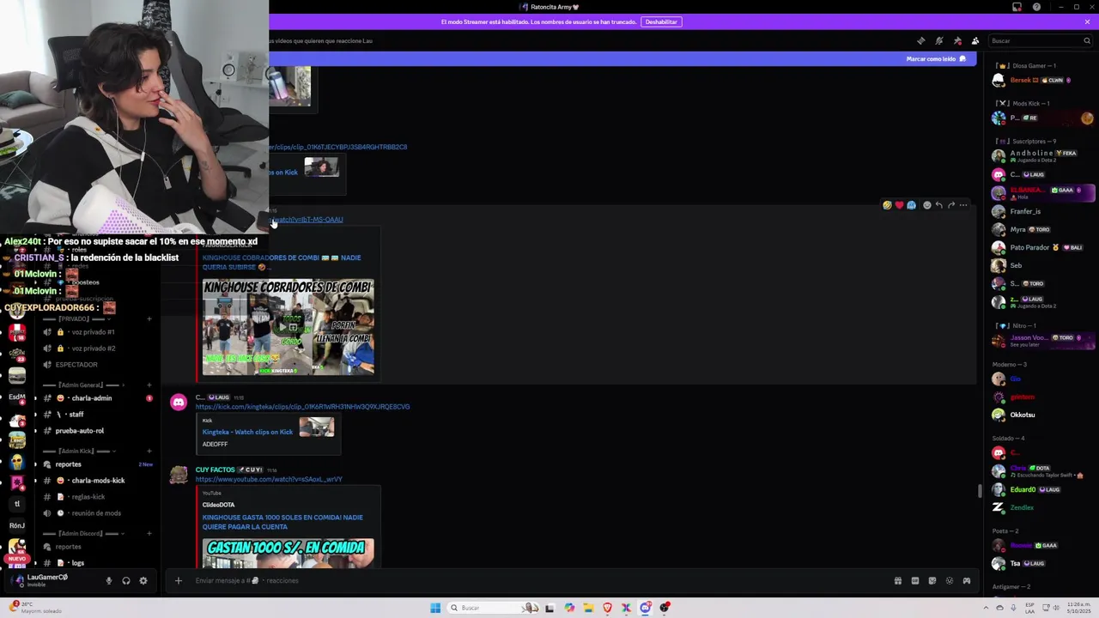
Task: Collapse the Admin General category
Action: click(84, 385)
